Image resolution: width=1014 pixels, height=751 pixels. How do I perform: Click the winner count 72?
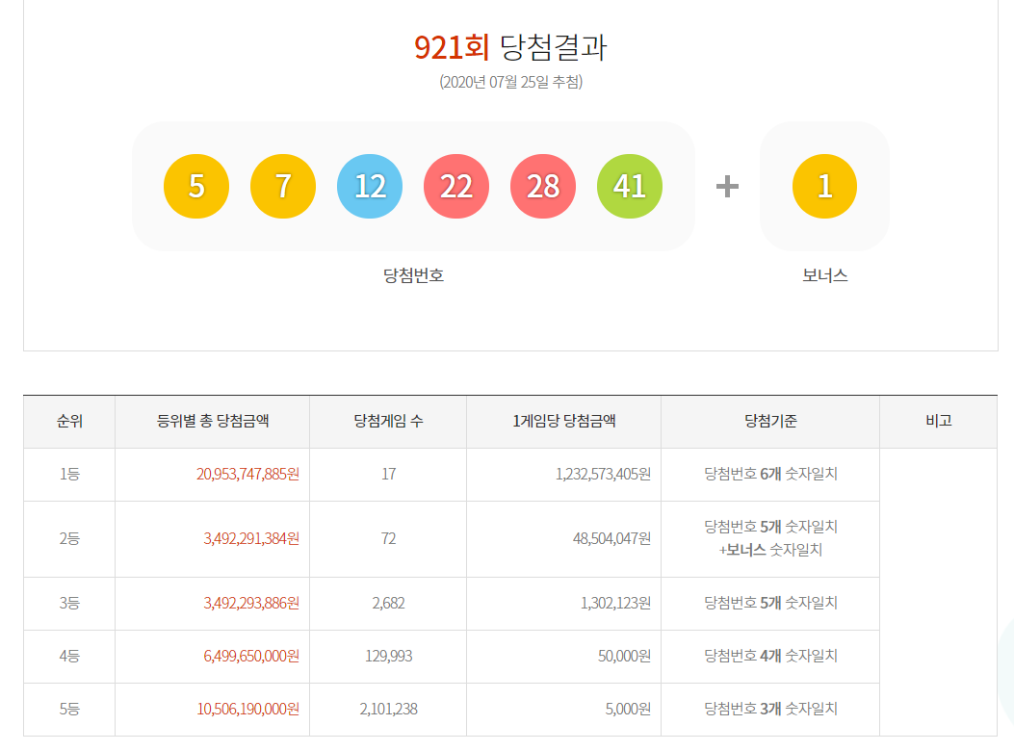[388, 539]
